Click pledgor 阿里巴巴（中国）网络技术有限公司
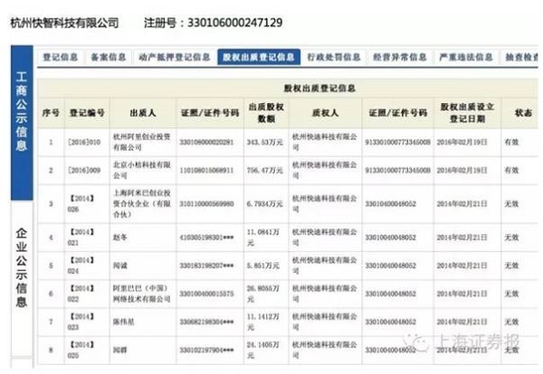This screenshot has width=543, height=374. (x=142, y=294)
